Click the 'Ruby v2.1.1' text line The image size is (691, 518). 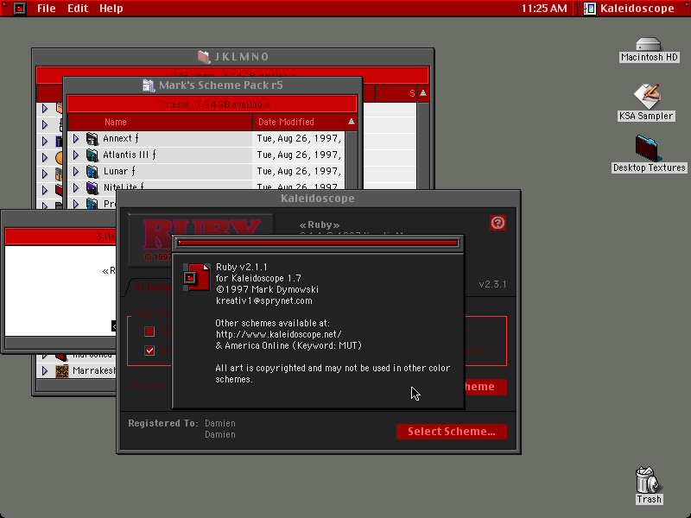pos(242,267)
